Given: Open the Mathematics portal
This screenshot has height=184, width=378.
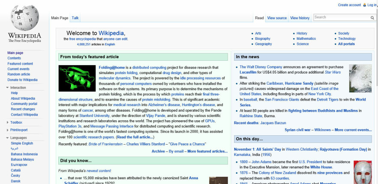Looking at the screenshot, I should coord(306,39).
